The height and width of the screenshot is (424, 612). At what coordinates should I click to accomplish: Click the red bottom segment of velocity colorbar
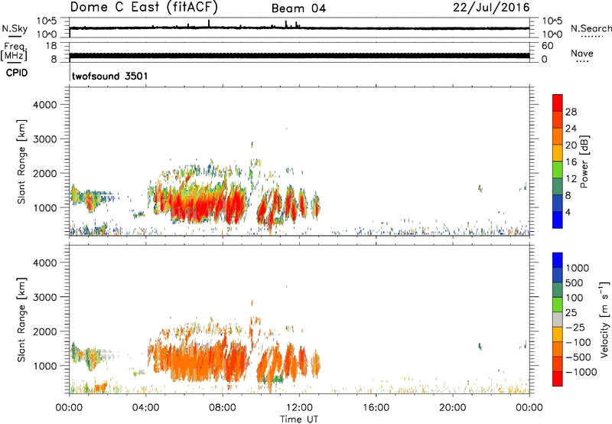pos(558,379)
